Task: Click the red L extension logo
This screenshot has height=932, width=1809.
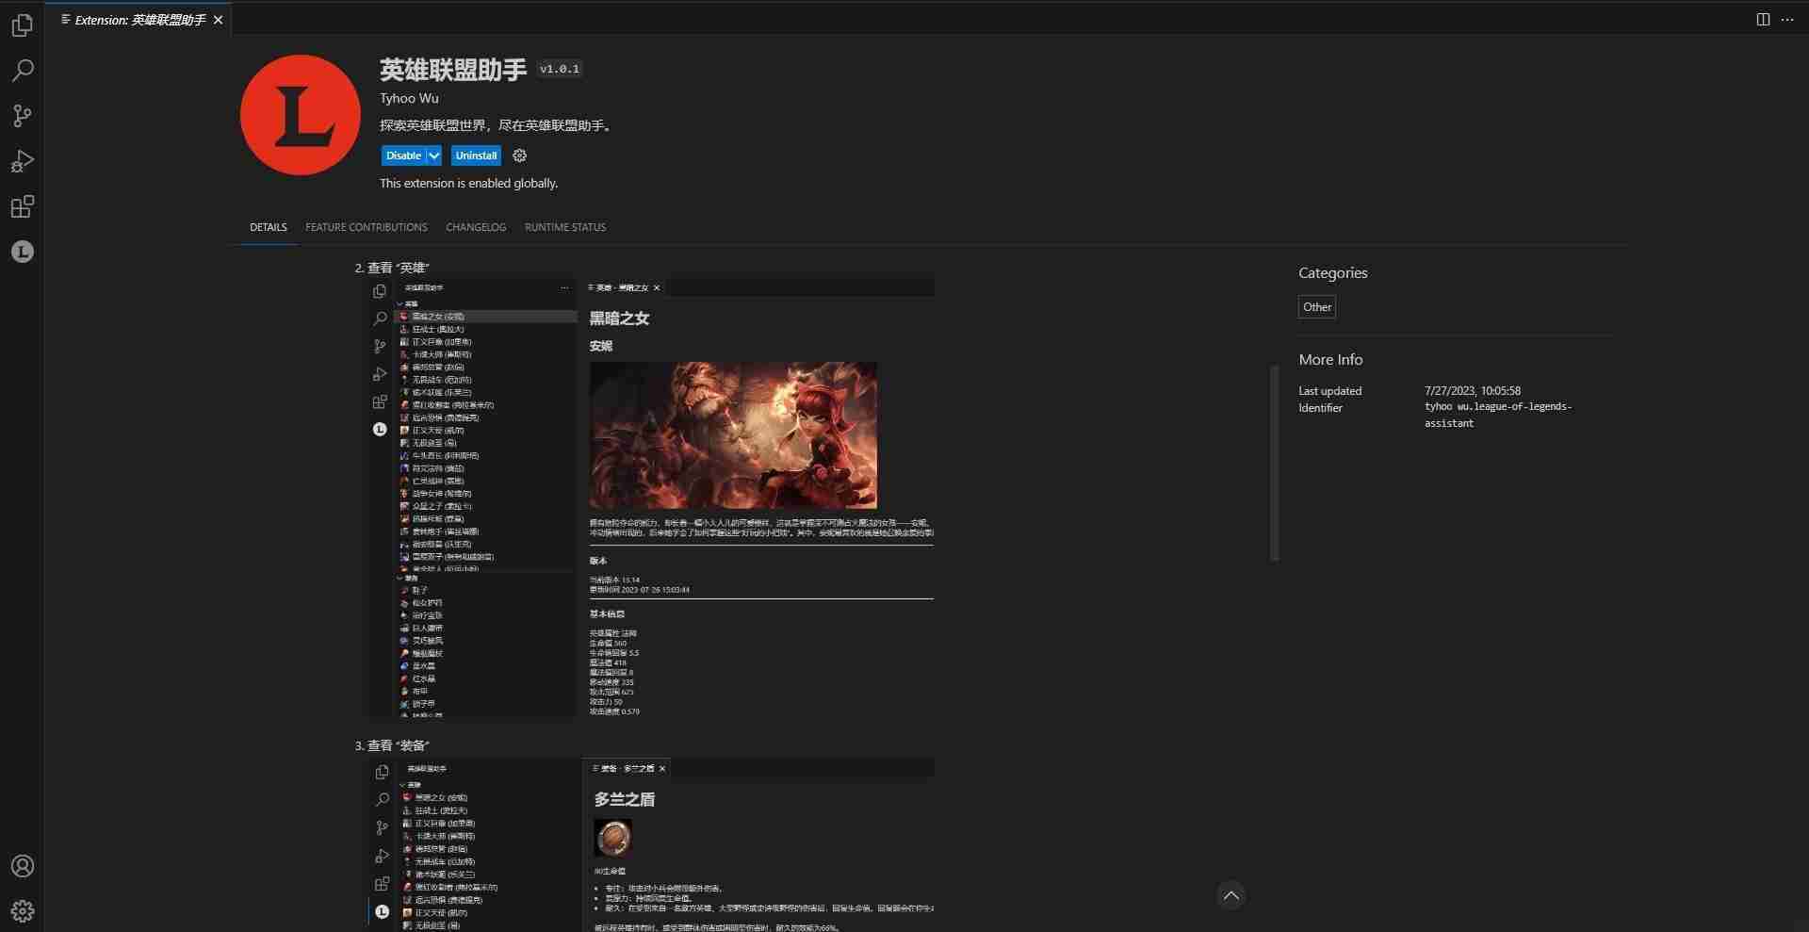Action: 301,115
